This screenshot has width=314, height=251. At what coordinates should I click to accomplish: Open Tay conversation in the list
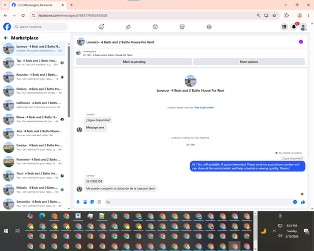[33, 63]
